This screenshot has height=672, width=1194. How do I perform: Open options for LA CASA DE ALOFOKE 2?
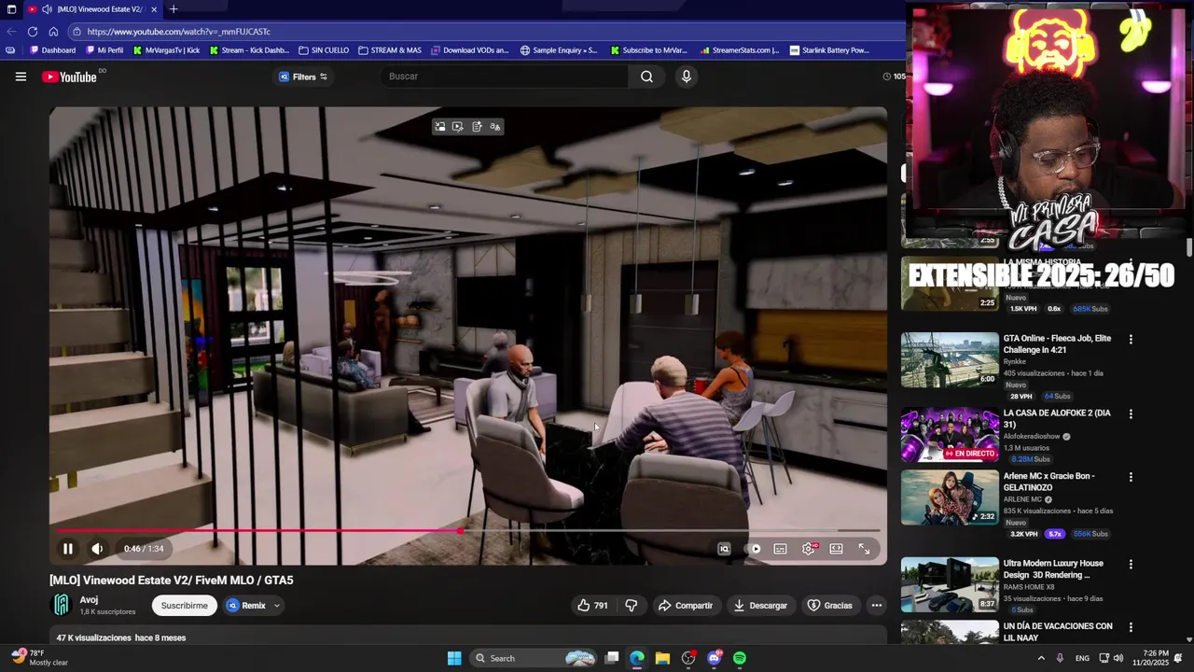pos(1131,414)
